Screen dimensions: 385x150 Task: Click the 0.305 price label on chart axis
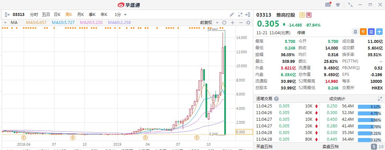[x=244, y=132]
